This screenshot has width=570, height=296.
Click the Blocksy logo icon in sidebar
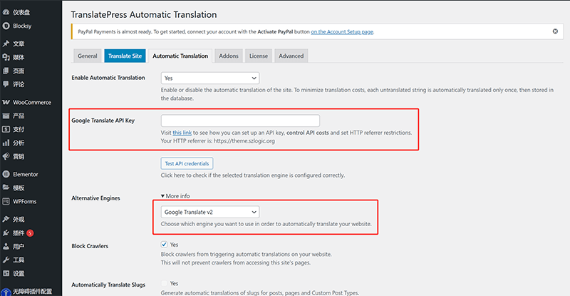pos(6,26)
